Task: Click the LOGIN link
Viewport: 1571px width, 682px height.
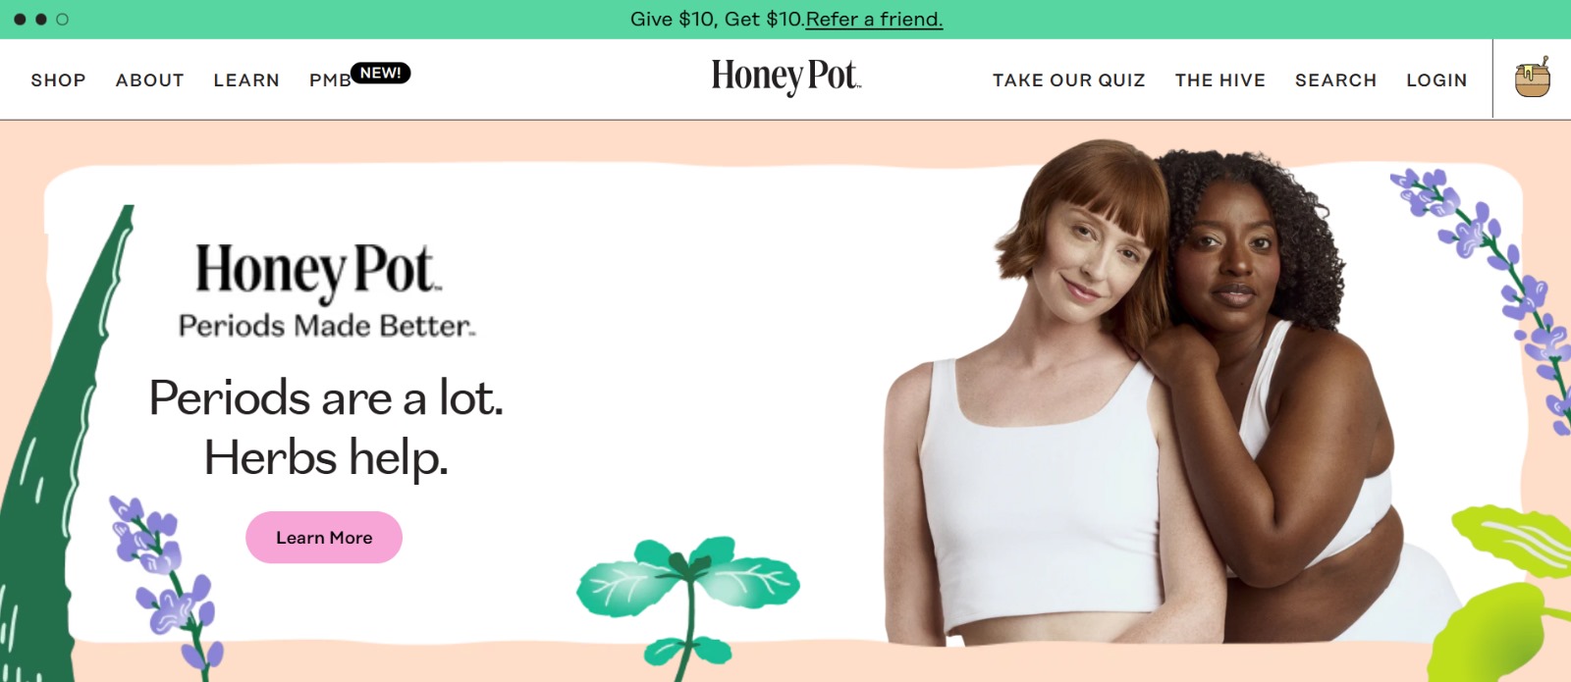Action: [x=1436, y=80]
